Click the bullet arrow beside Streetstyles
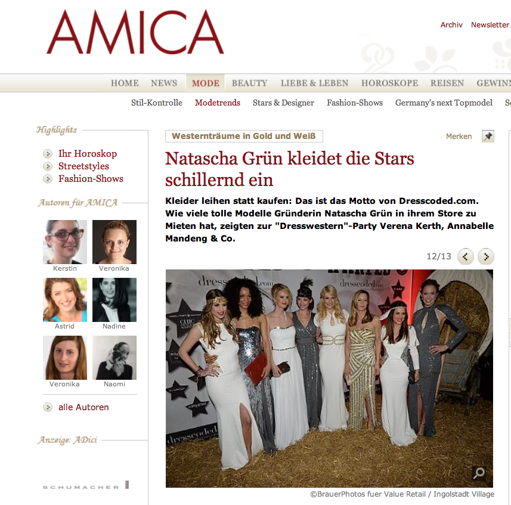The width and height of the screenshot is (511, 505). pos(48,166)
